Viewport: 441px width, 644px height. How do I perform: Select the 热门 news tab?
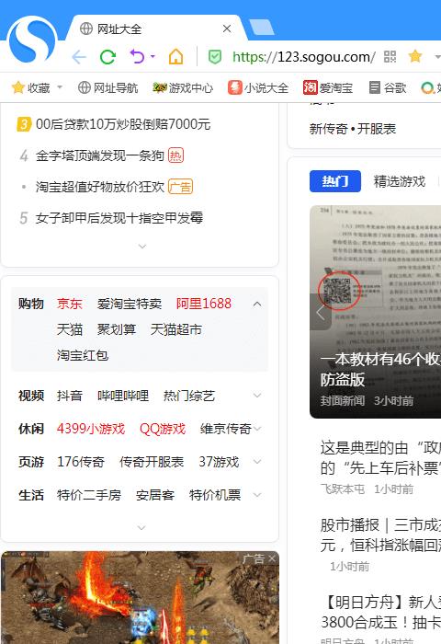tap(335, 181)
